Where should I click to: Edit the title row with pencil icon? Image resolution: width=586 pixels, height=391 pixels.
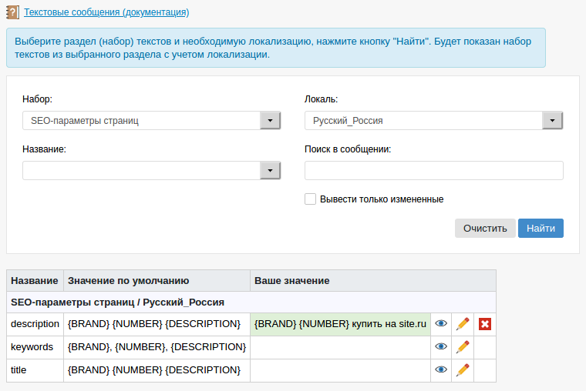463,370
